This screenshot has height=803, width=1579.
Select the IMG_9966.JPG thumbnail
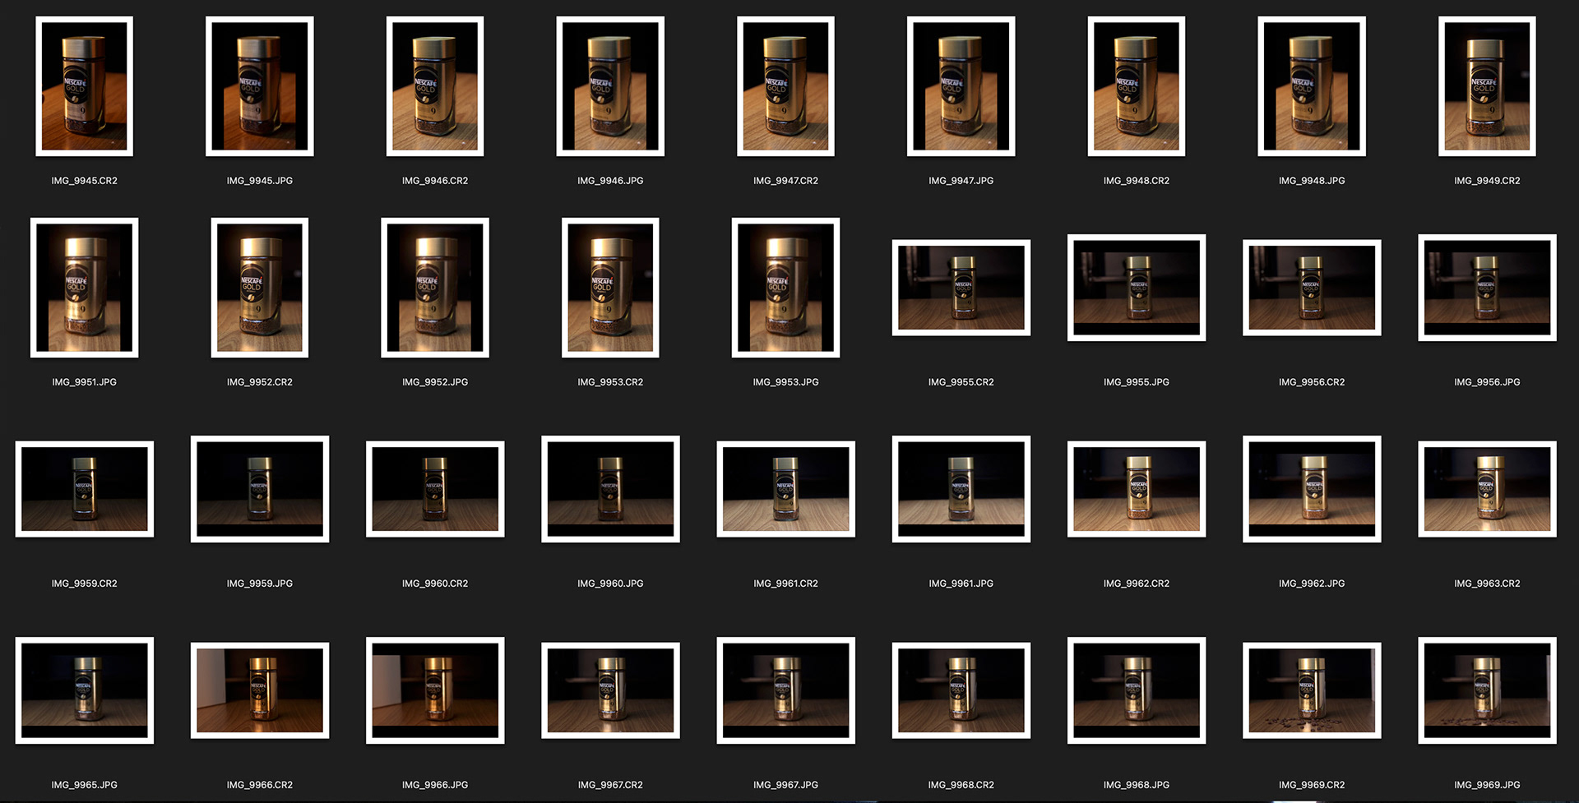pos(435,690)
